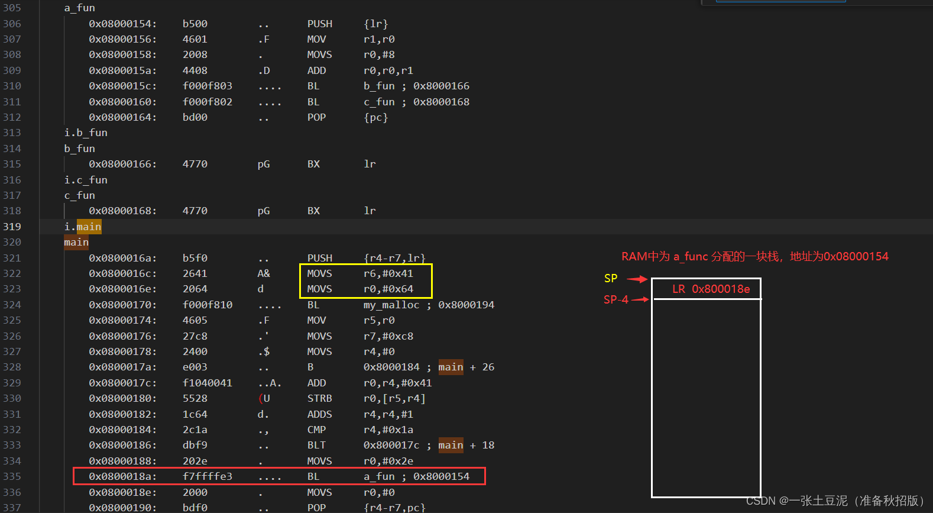Select operand r0,r0,r1 of the ADD
The image size is (933, 513).
[388, 70]
